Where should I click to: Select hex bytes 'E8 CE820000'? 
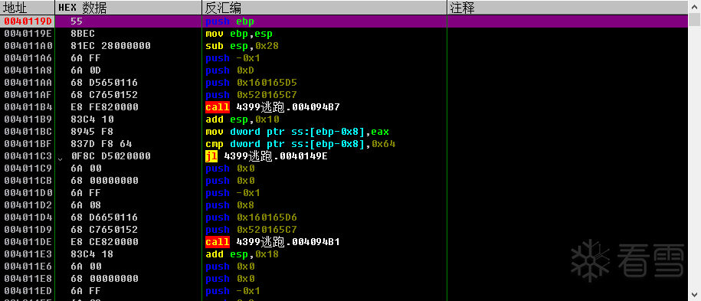click(104, 242)
